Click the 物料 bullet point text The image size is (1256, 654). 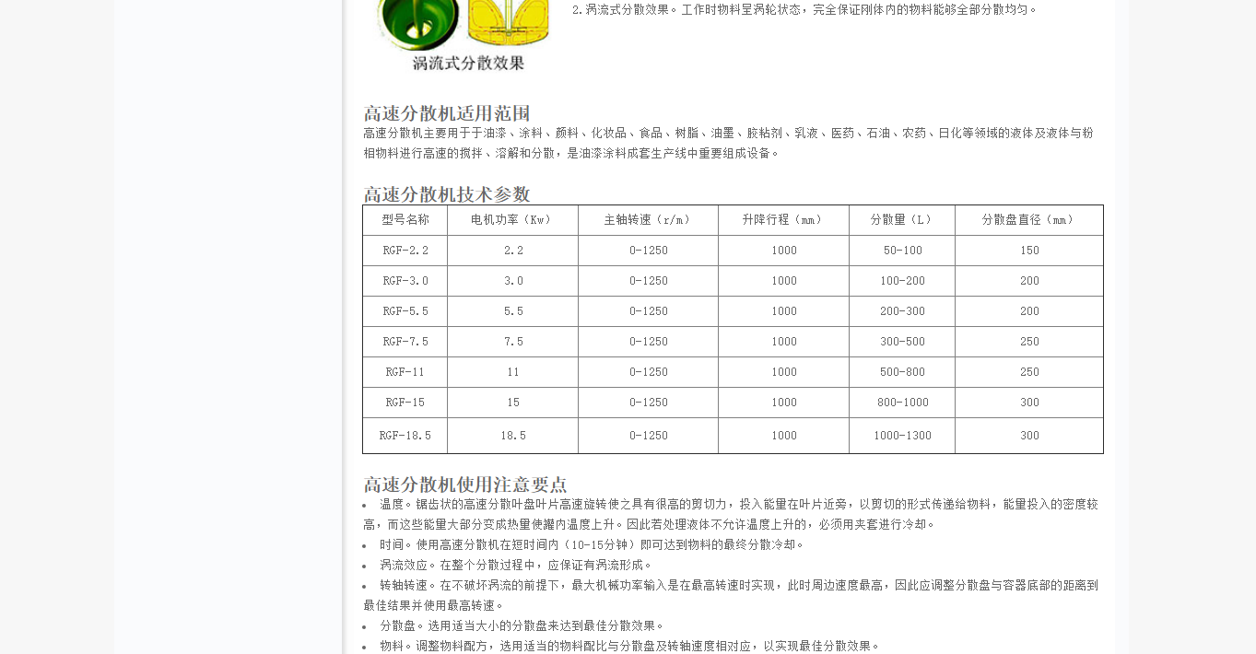(x=630, y=647)
